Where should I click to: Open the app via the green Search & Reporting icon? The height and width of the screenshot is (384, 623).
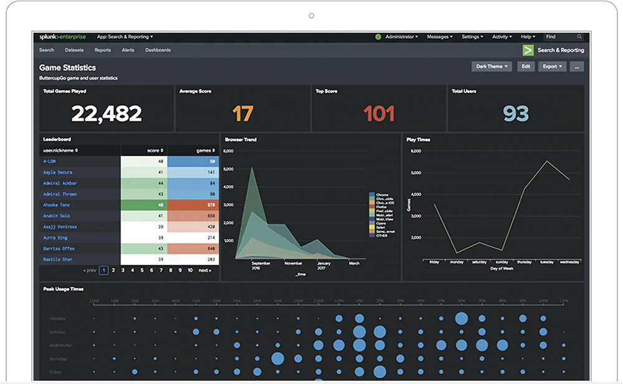pyautogui.click(x=528, y=50)
